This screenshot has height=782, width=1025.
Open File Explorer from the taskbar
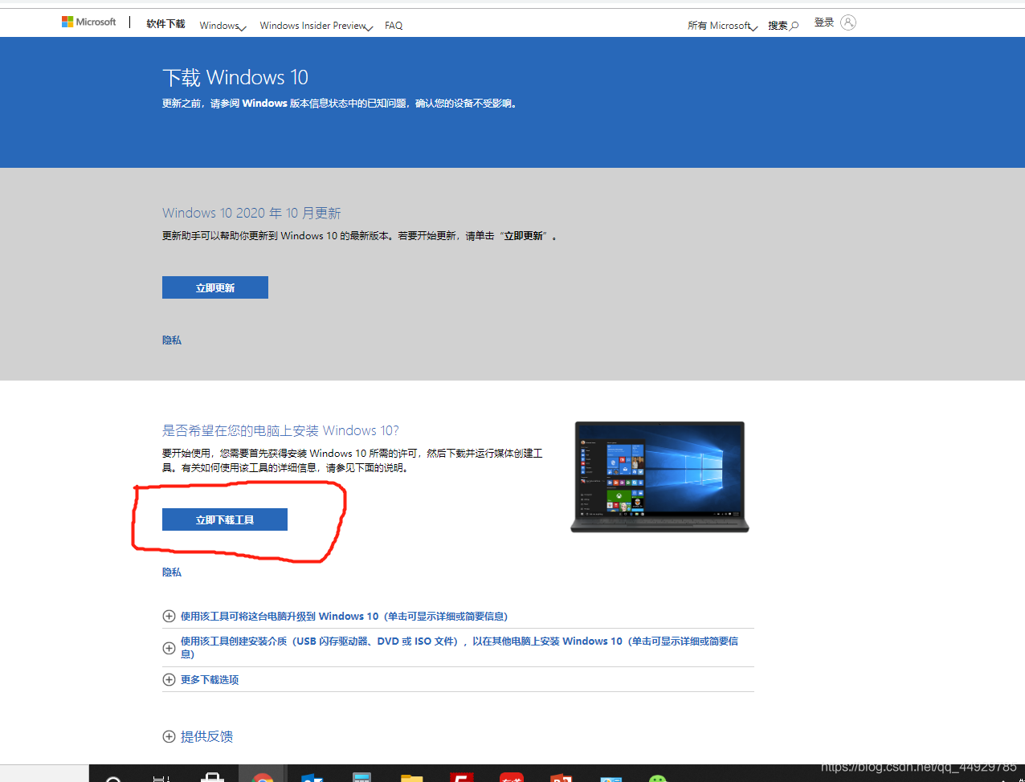[x=411, y=777]
